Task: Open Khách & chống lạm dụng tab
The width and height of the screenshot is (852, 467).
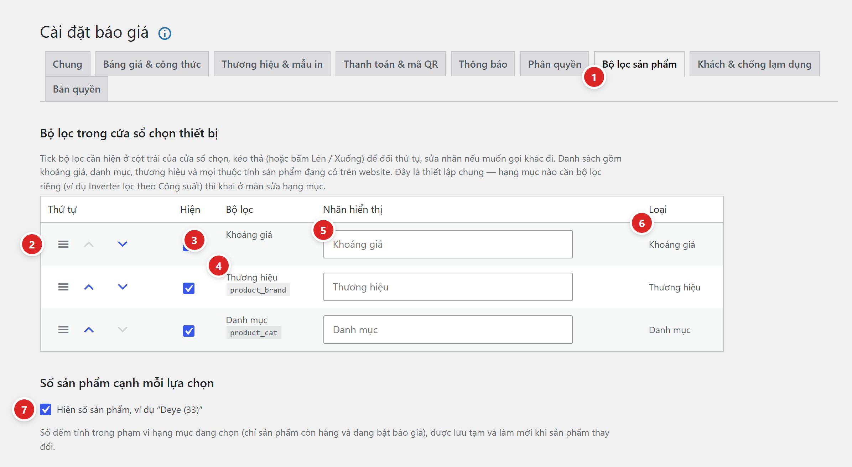Action: coord(754,64)
